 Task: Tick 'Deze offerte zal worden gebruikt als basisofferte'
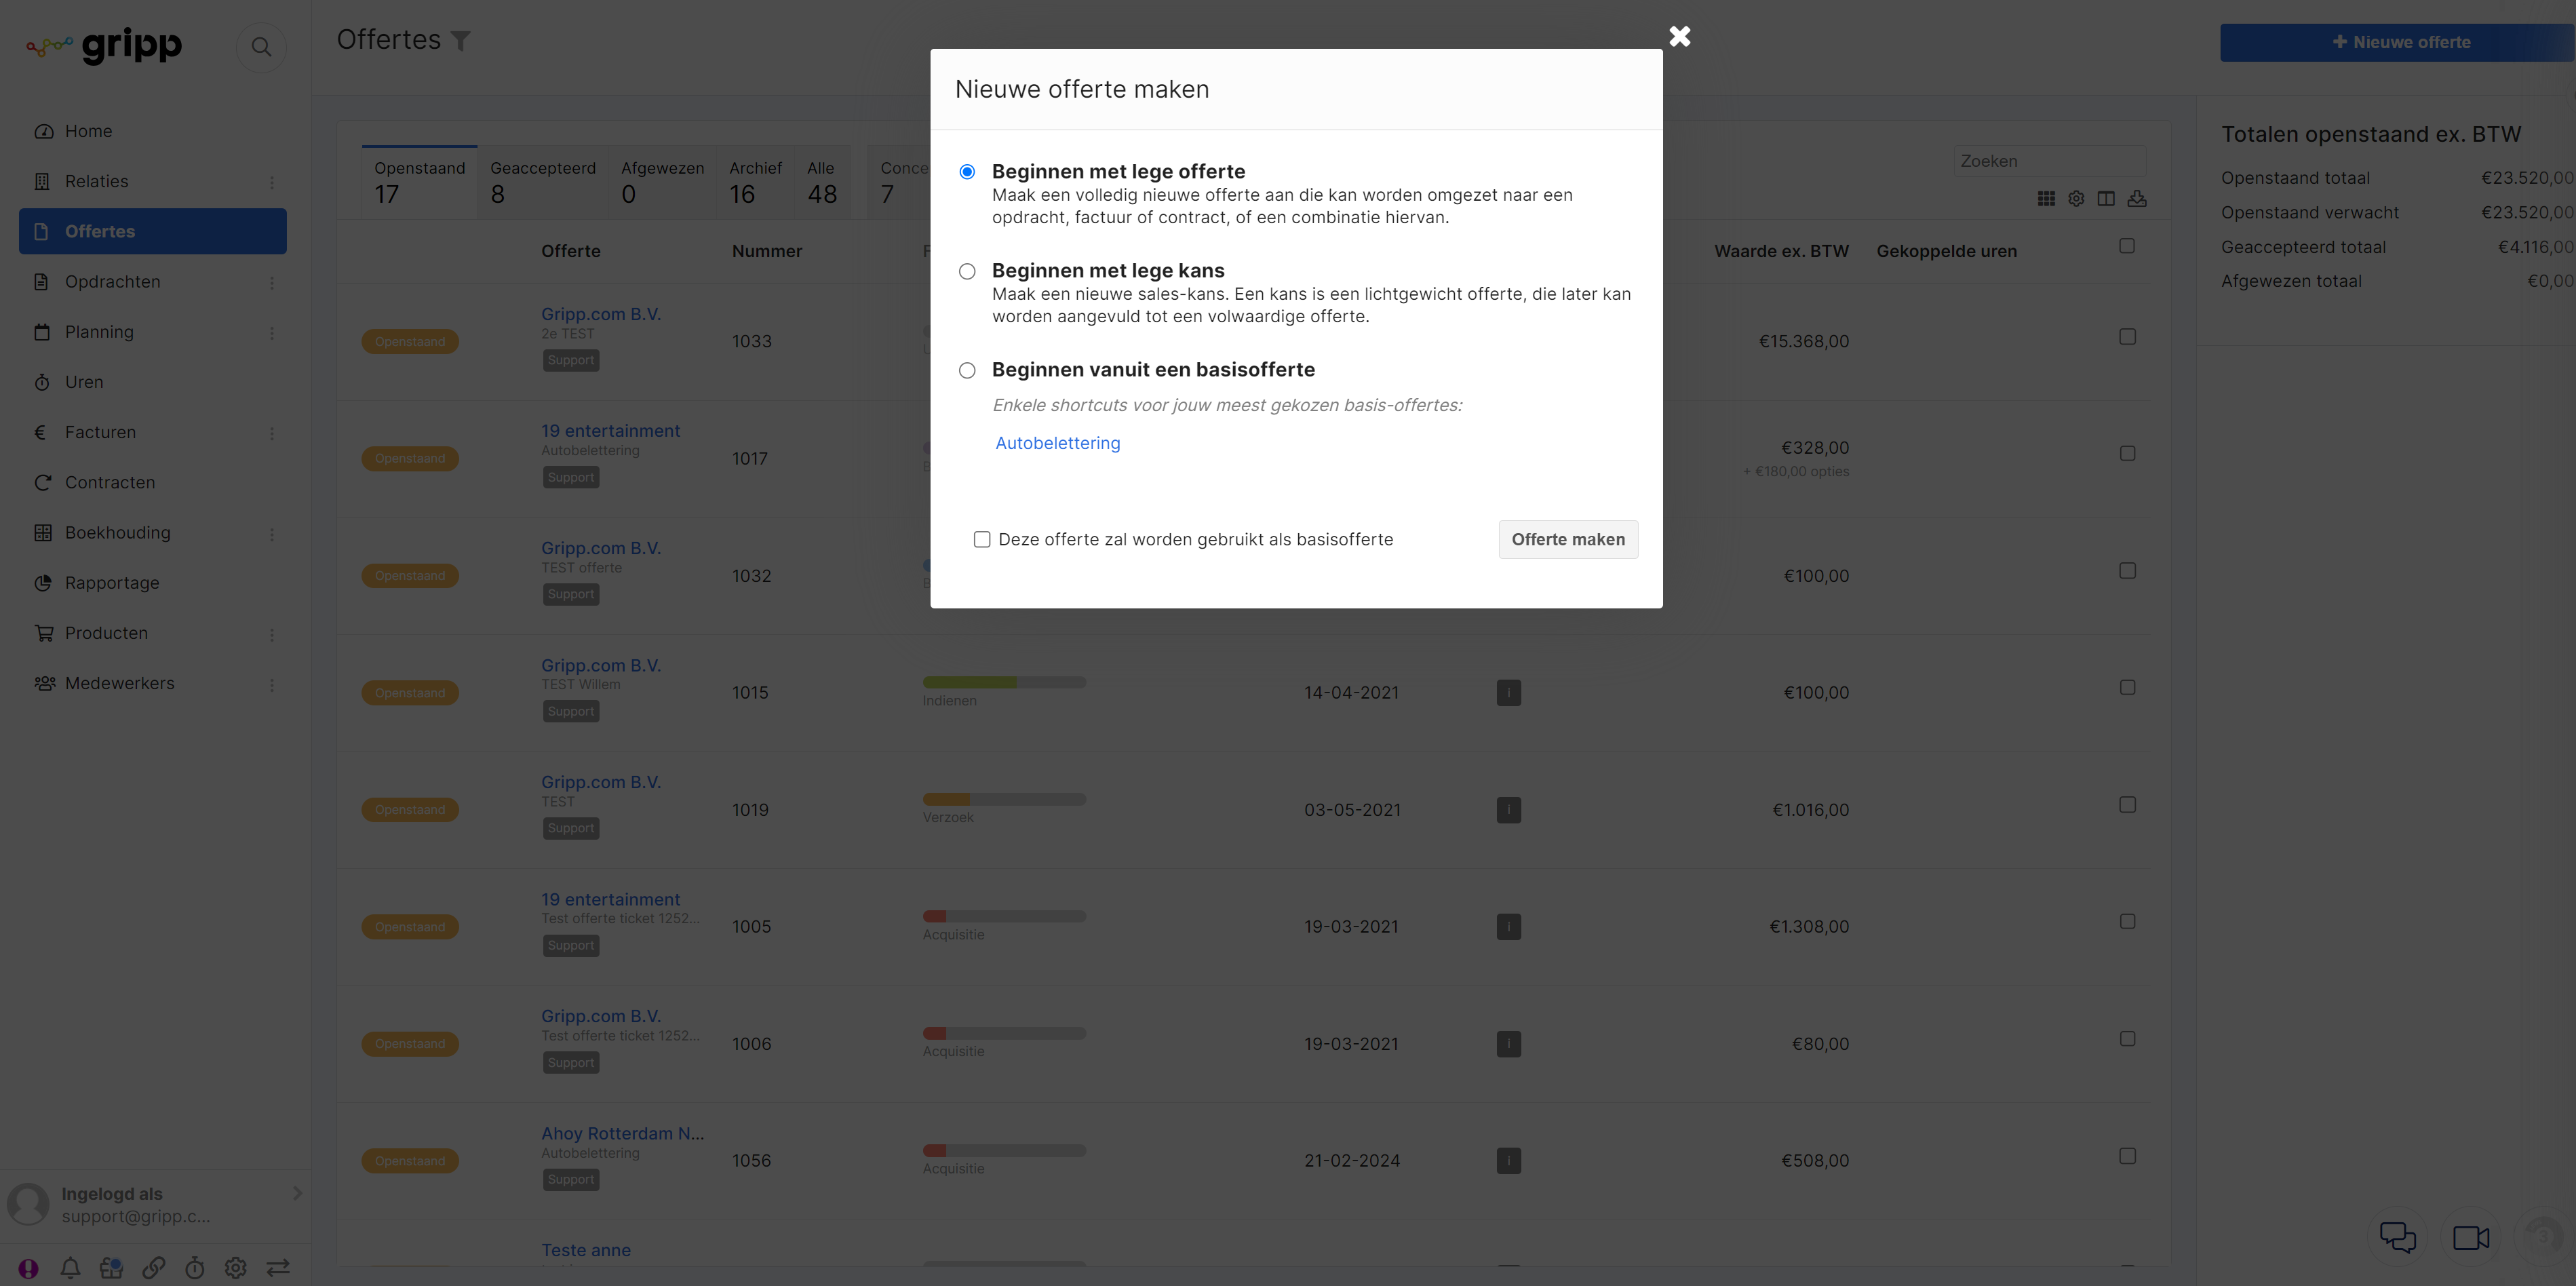point(982,539)
